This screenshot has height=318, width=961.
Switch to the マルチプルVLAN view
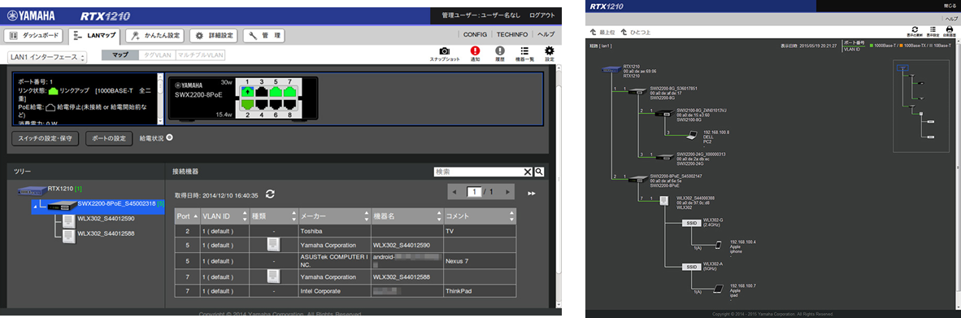click(201, 55)
